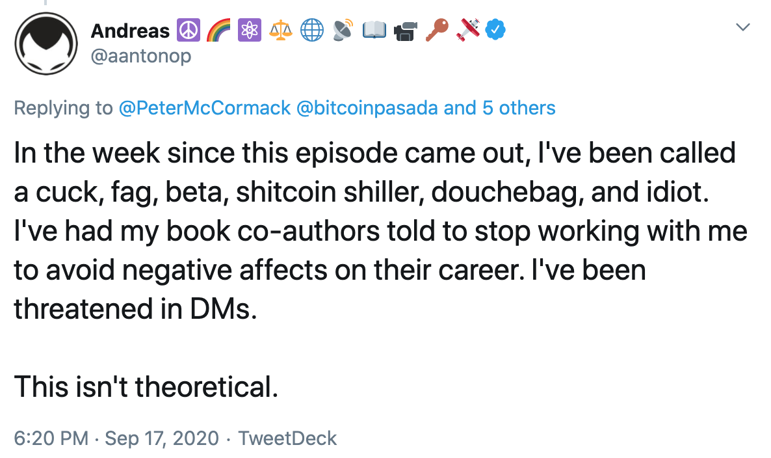
Task: Click the globe meridians emoji
Action: (312, 30)
